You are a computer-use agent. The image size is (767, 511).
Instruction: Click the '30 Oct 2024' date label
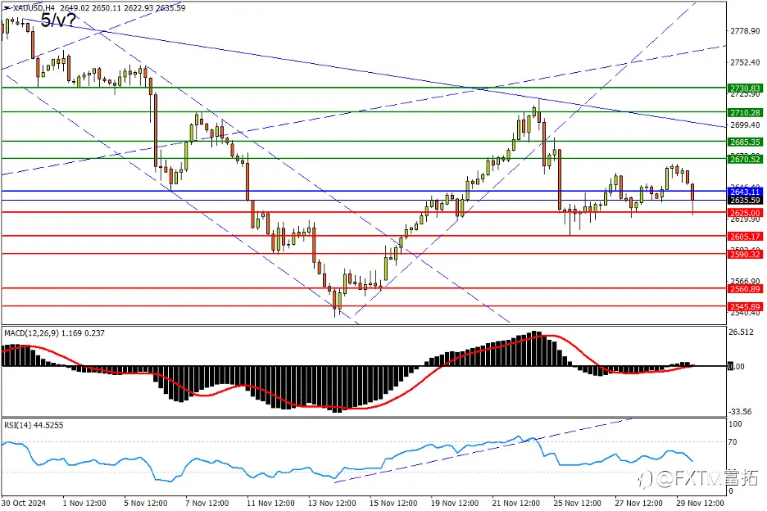(24, 503)
